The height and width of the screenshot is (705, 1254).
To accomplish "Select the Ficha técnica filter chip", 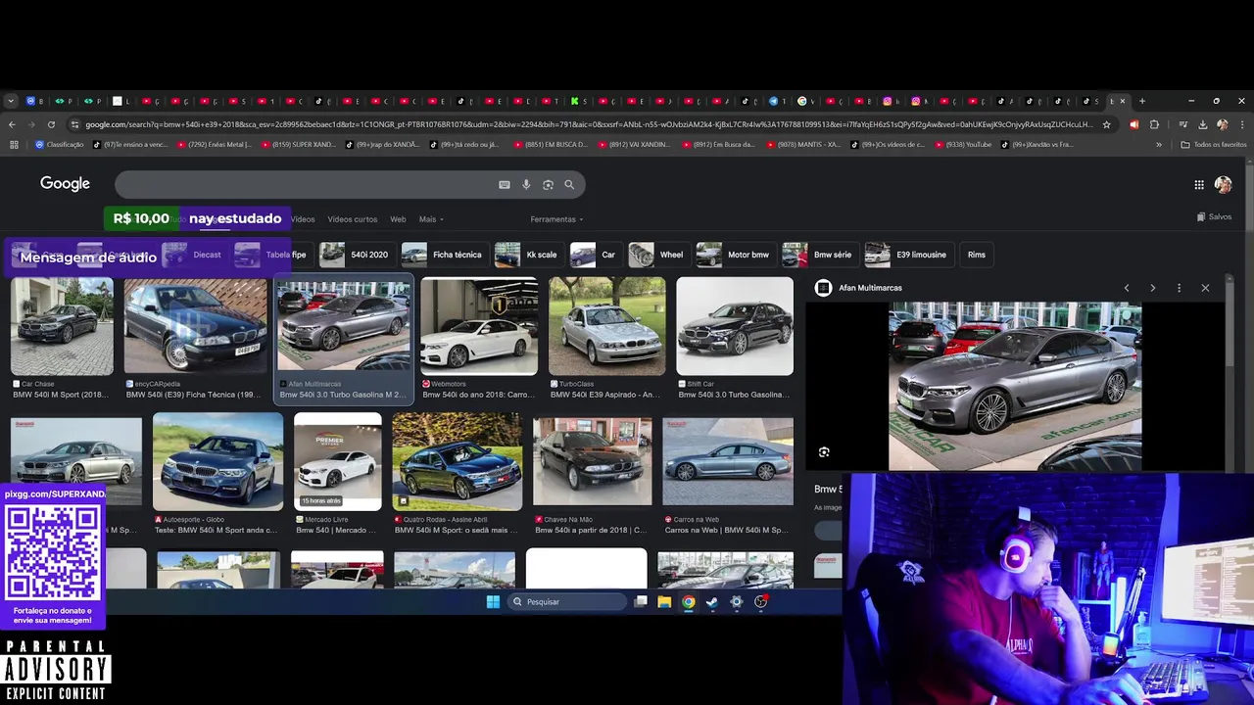I will [444, 255].
